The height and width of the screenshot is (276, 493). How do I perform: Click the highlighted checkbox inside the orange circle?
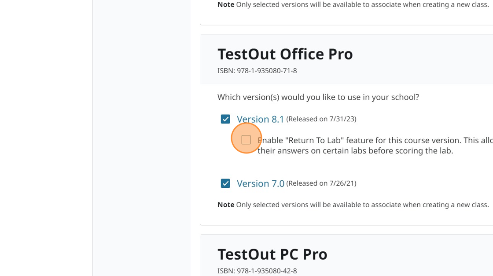(x=246, y=139)
